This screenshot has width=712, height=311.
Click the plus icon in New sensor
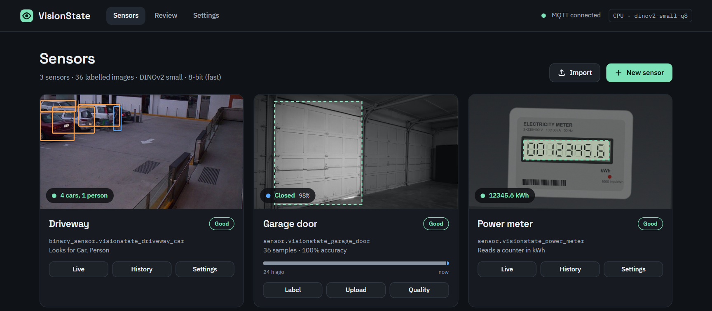pyautogui.click(x=618, y=73)
